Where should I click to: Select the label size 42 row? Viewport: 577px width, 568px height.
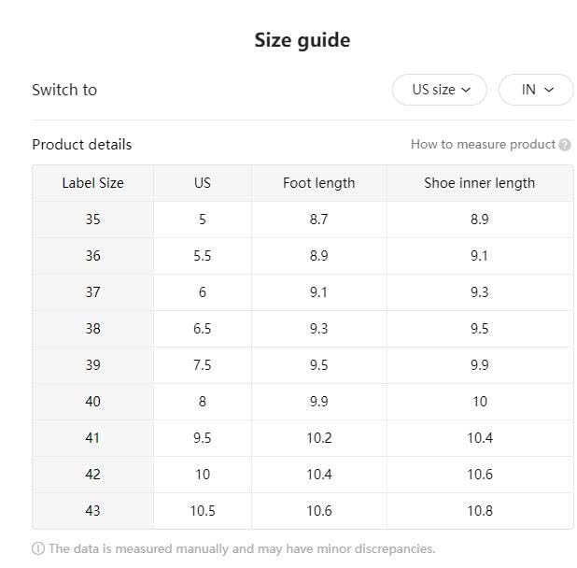pyautogui.click(x=92, y=475)
